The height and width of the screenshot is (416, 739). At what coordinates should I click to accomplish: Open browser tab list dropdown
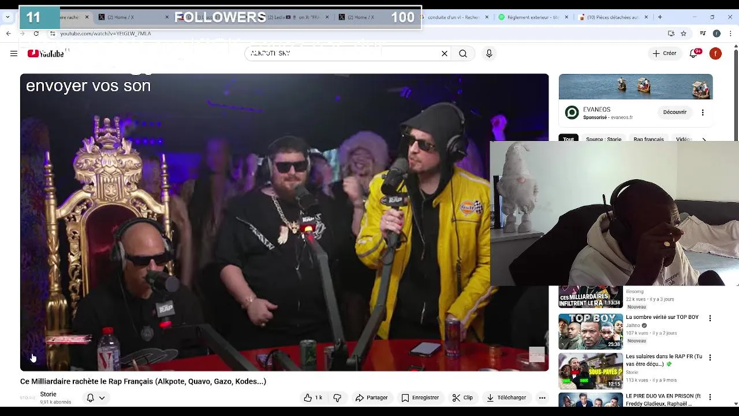pos(8,17)
